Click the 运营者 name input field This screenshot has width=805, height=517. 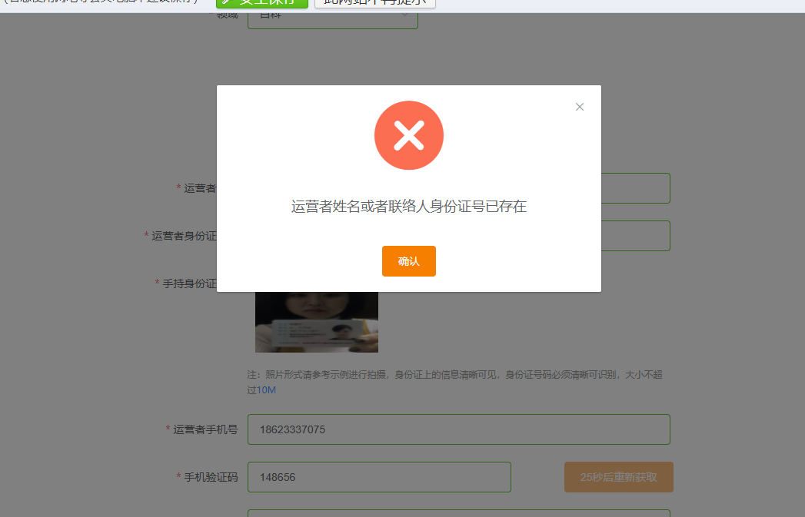click(636, 188)
